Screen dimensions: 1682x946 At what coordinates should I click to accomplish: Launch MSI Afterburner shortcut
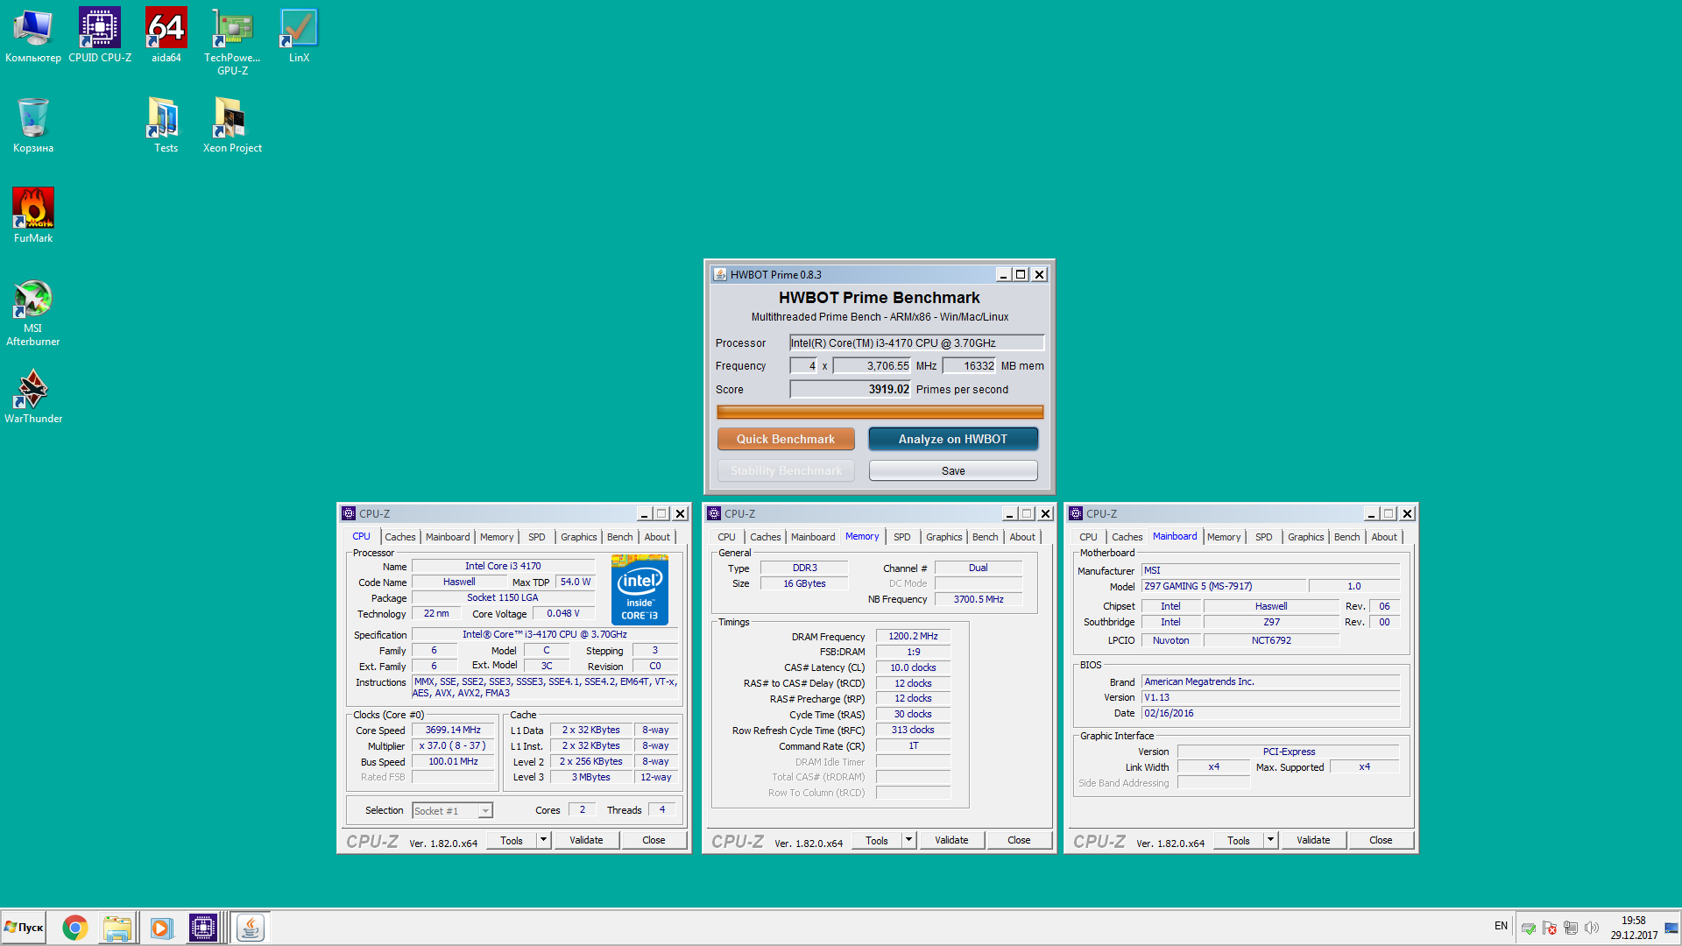pos(33,313)
